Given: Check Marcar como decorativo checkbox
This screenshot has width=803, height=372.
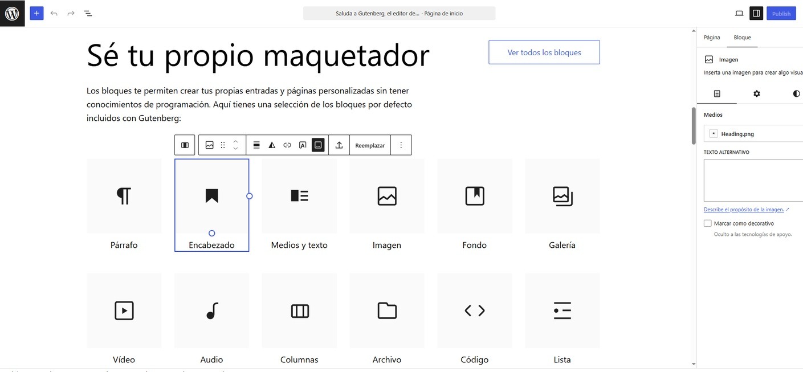Looking at the screenshot, I should pyautogui.click(x=708, y=223).
